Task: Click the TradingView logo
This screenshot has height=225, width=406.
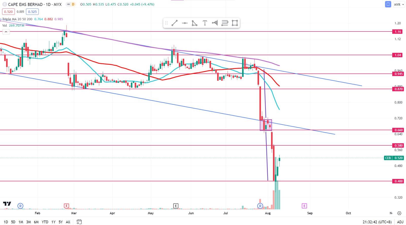Action: [x=7, y=204]
